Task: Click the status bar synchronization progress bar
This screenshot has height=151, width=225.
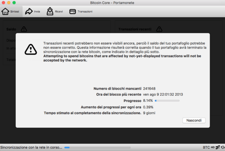Action: tap(97, 147)
